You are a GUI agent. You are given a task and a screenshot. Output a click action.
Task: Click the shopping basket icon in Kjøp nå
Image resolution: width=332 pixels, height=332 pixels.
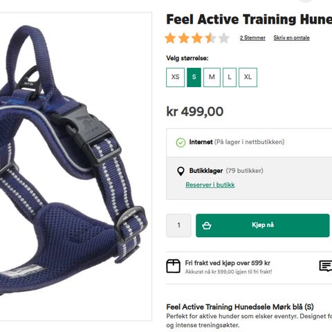(206, 225)
